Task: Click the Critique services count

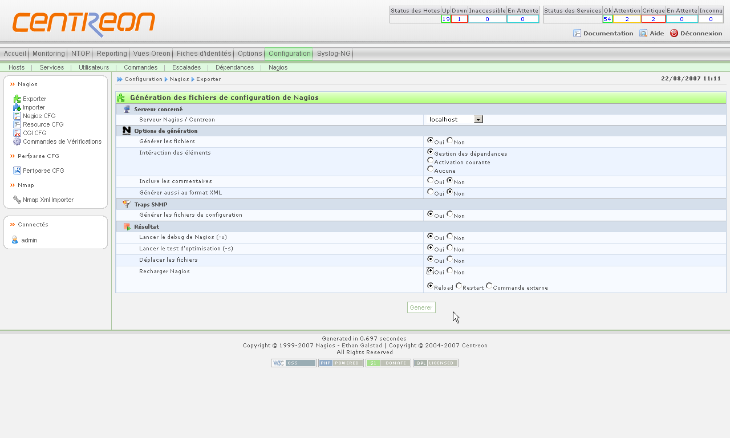Action: (x=654, y=19)
